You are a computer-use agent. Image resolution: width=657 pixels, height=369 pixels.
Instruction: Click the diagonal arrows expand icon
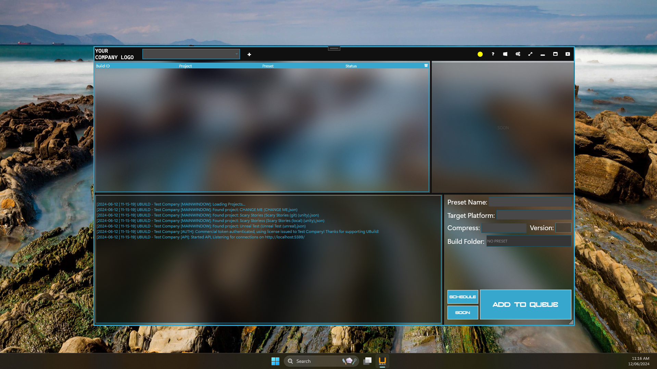pyautogui.click(x=530, y=54)
